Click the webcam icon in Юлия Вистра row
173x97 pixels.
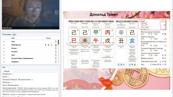[x=48, y=45]
